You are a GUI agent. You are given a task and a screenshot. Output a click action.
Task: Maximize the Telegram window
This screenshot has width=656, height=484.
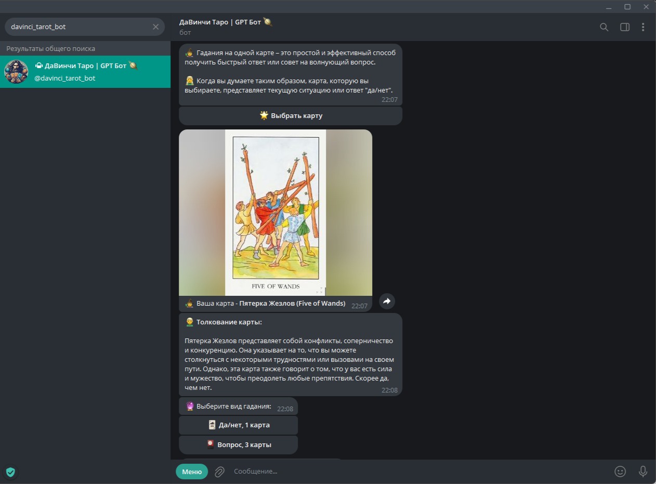point(627,7)
